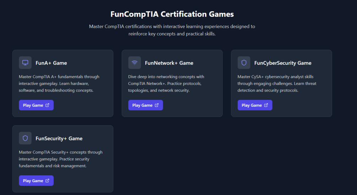Start FunCyberSecurity Game with Play Game

(252, 105)
